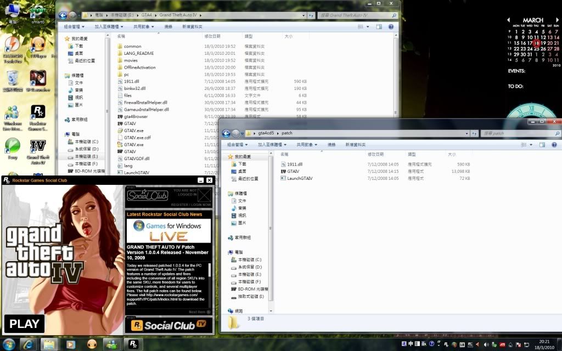This screenshot has height=351, width=562.
Task: Click the Windows Media Player taskbar icon
Action: click(x=70, y=344)
